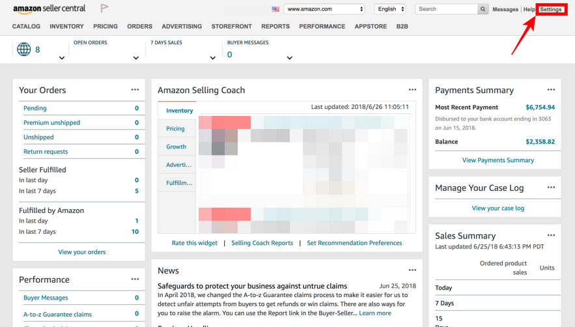Viewport: 575px width, 327px height.
Task: Click the Amazon Seller Central logo
Action: [x=49, y=9]
